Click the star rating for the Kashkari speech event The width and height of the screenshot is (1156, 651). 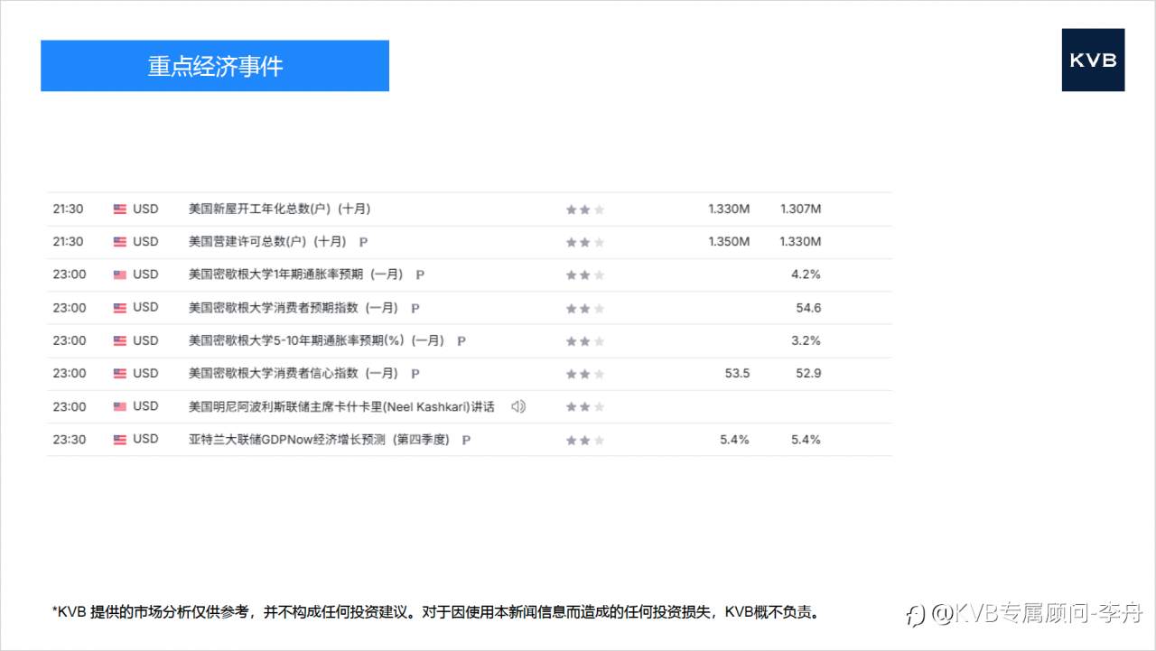(584, 406)
